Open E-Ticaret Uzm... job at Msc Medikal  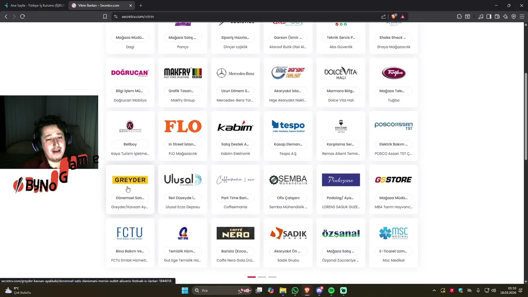tap(394, 251)
